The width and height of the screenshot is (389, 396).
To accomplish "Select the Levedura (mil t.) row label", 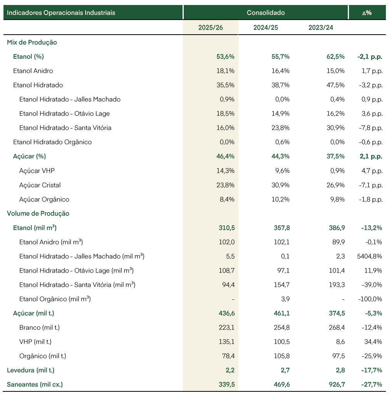I will click(30, 370).
